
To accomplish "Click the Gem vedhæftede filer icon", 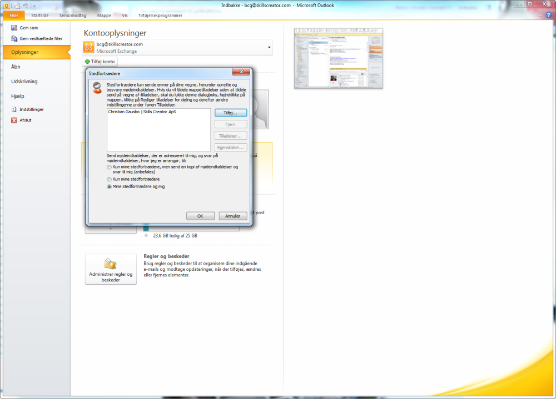I will tap(14, 38).
